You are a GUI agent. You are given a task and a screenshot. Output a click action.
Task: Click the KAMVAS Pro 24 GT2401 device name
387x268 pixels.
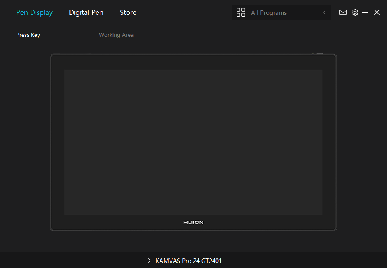(189, 261)
